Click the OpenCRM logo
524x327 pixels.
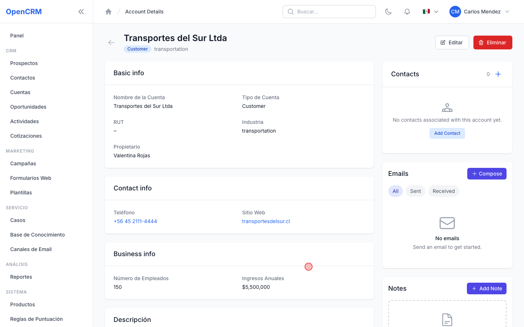(x=24, y=12)
